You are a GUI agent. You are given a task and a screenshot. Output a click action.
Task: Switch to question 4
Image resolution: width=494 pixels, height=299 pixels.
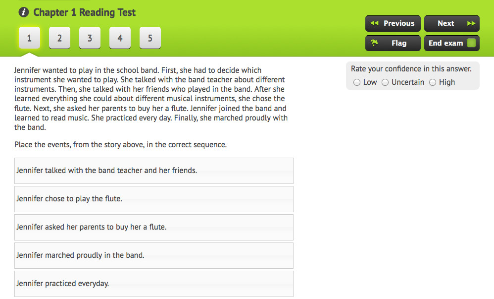(x=120, y=38)
